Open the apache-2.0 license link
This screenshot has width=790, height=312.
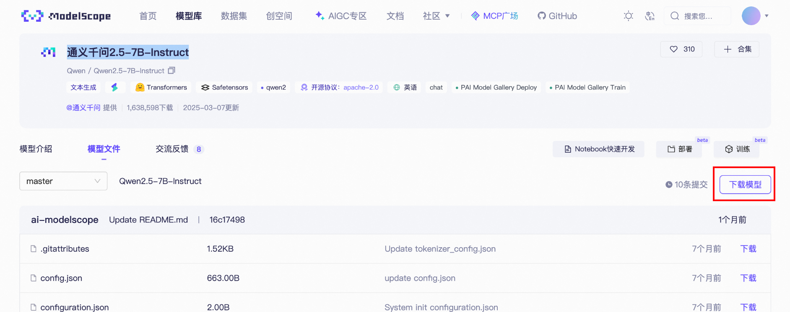(361, 87)
